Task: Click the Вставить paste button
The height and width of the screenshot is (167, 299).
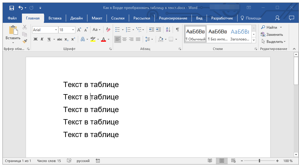Action: [13, 34]
